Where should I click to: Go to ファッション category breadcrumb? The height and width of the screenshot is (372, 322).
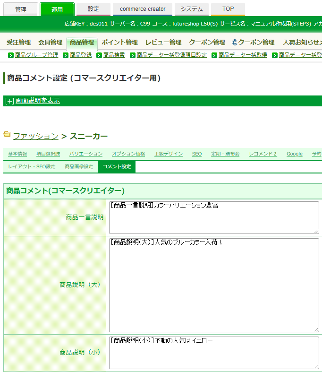coord(35,136)
